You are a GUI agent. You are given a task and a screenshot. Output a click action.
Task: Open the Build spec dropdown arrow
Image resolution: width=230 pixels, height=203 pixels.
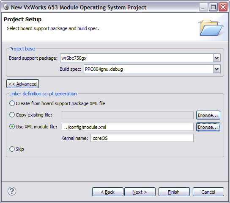pyautogui.click(x=216, y=69)
